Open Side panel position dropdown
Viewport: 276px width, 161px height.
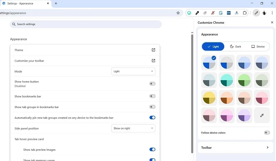133,128
